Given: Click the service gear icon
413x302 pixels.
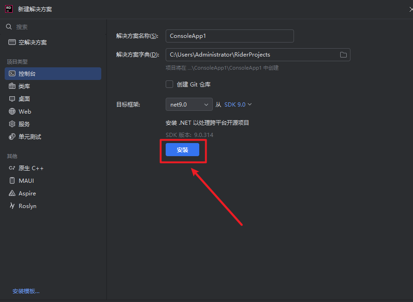Looking at the screenshot, I should tap(12, 124).
